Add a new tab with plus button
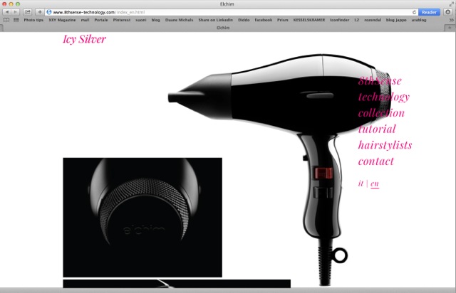 (x=450, y=27)
